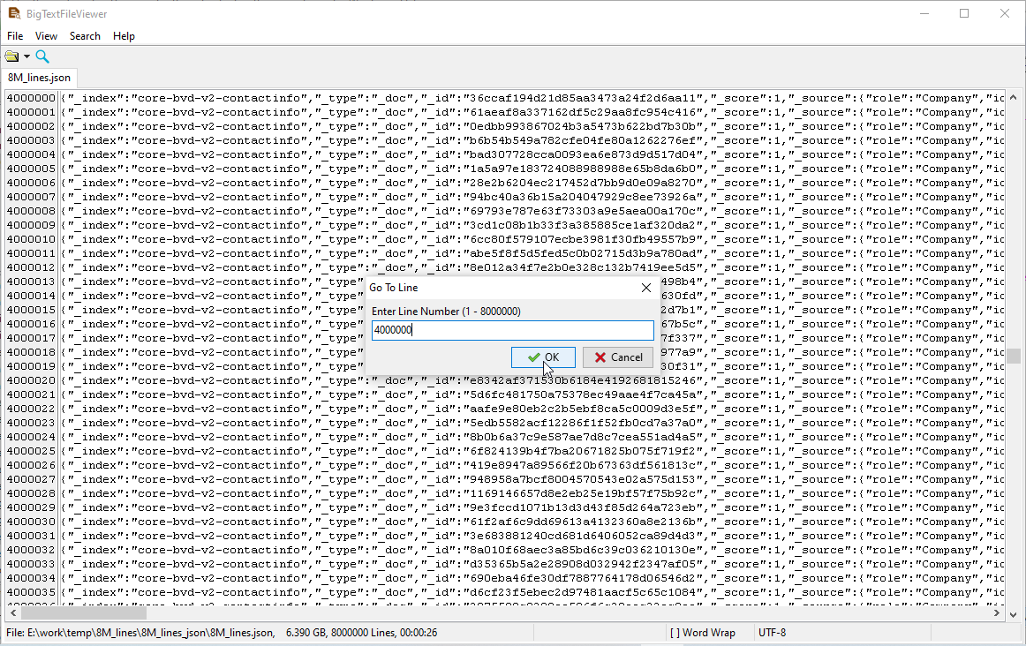Screen dimensions: 1026x646
Task: Click the UTF-8 encoding status entry
Action: tap(772, 632)
